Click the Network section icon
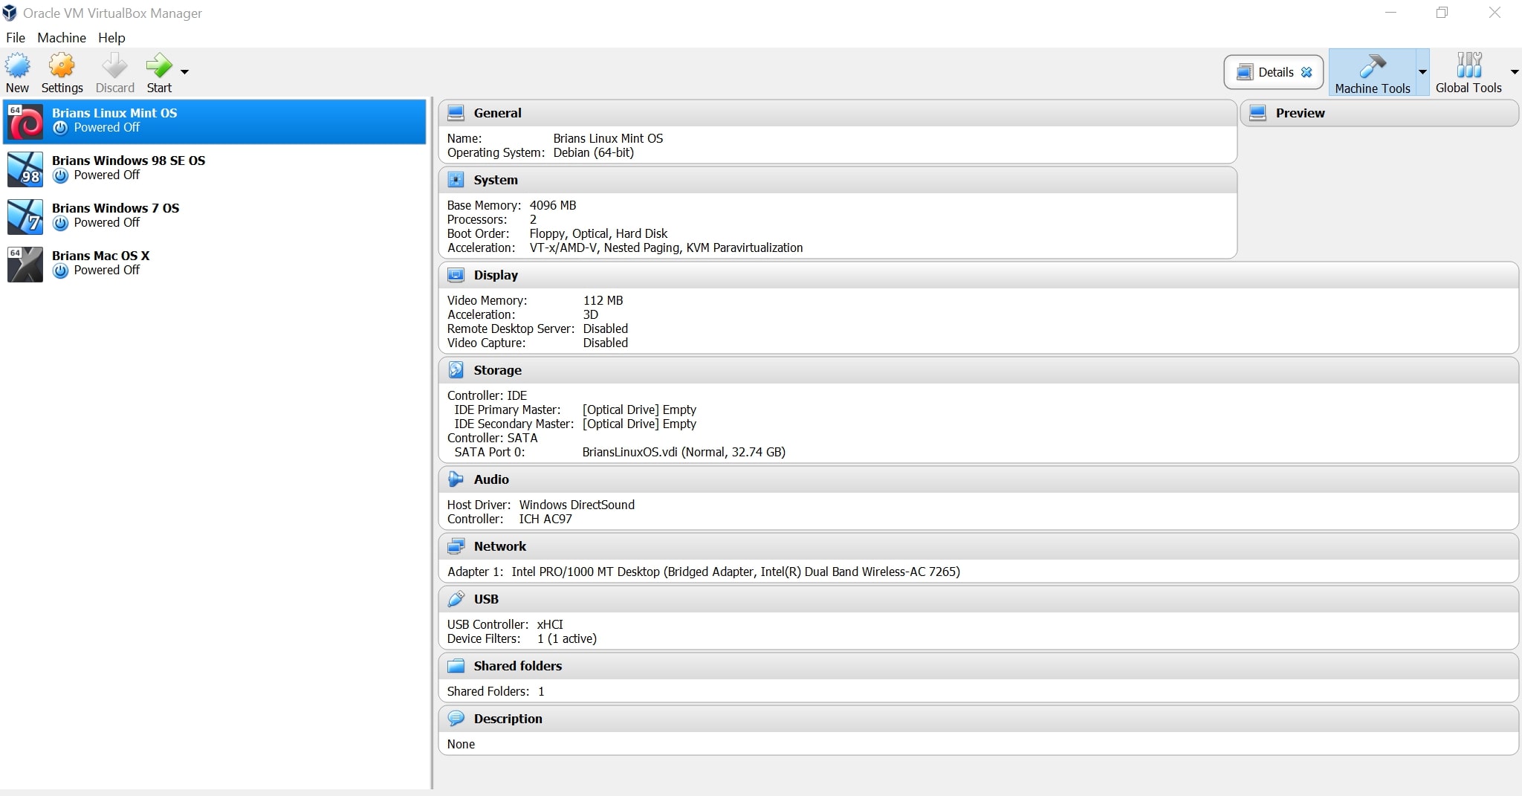 pyautogui.click(x=456, y=546)
